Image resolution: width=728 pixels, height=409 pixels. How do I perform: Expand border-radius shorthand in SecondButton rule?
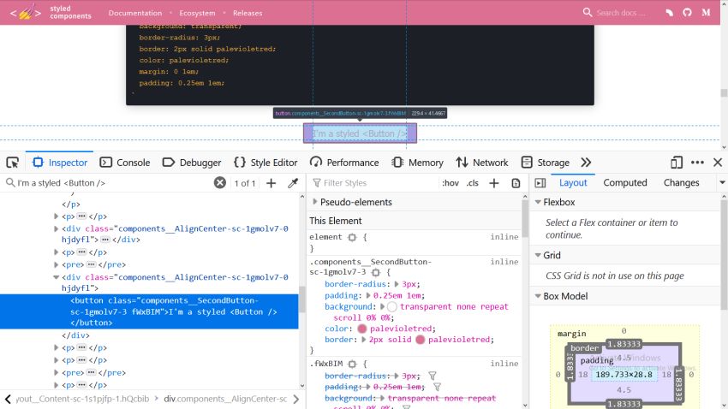coord(397,284)
